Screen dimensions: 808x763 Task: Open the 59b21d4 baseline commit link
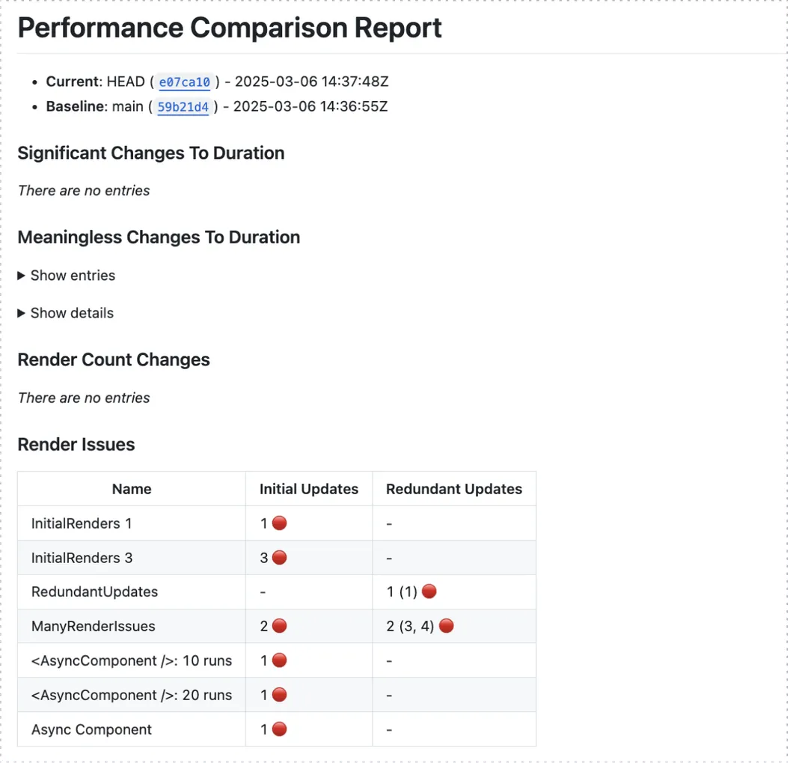coord(183,107)
